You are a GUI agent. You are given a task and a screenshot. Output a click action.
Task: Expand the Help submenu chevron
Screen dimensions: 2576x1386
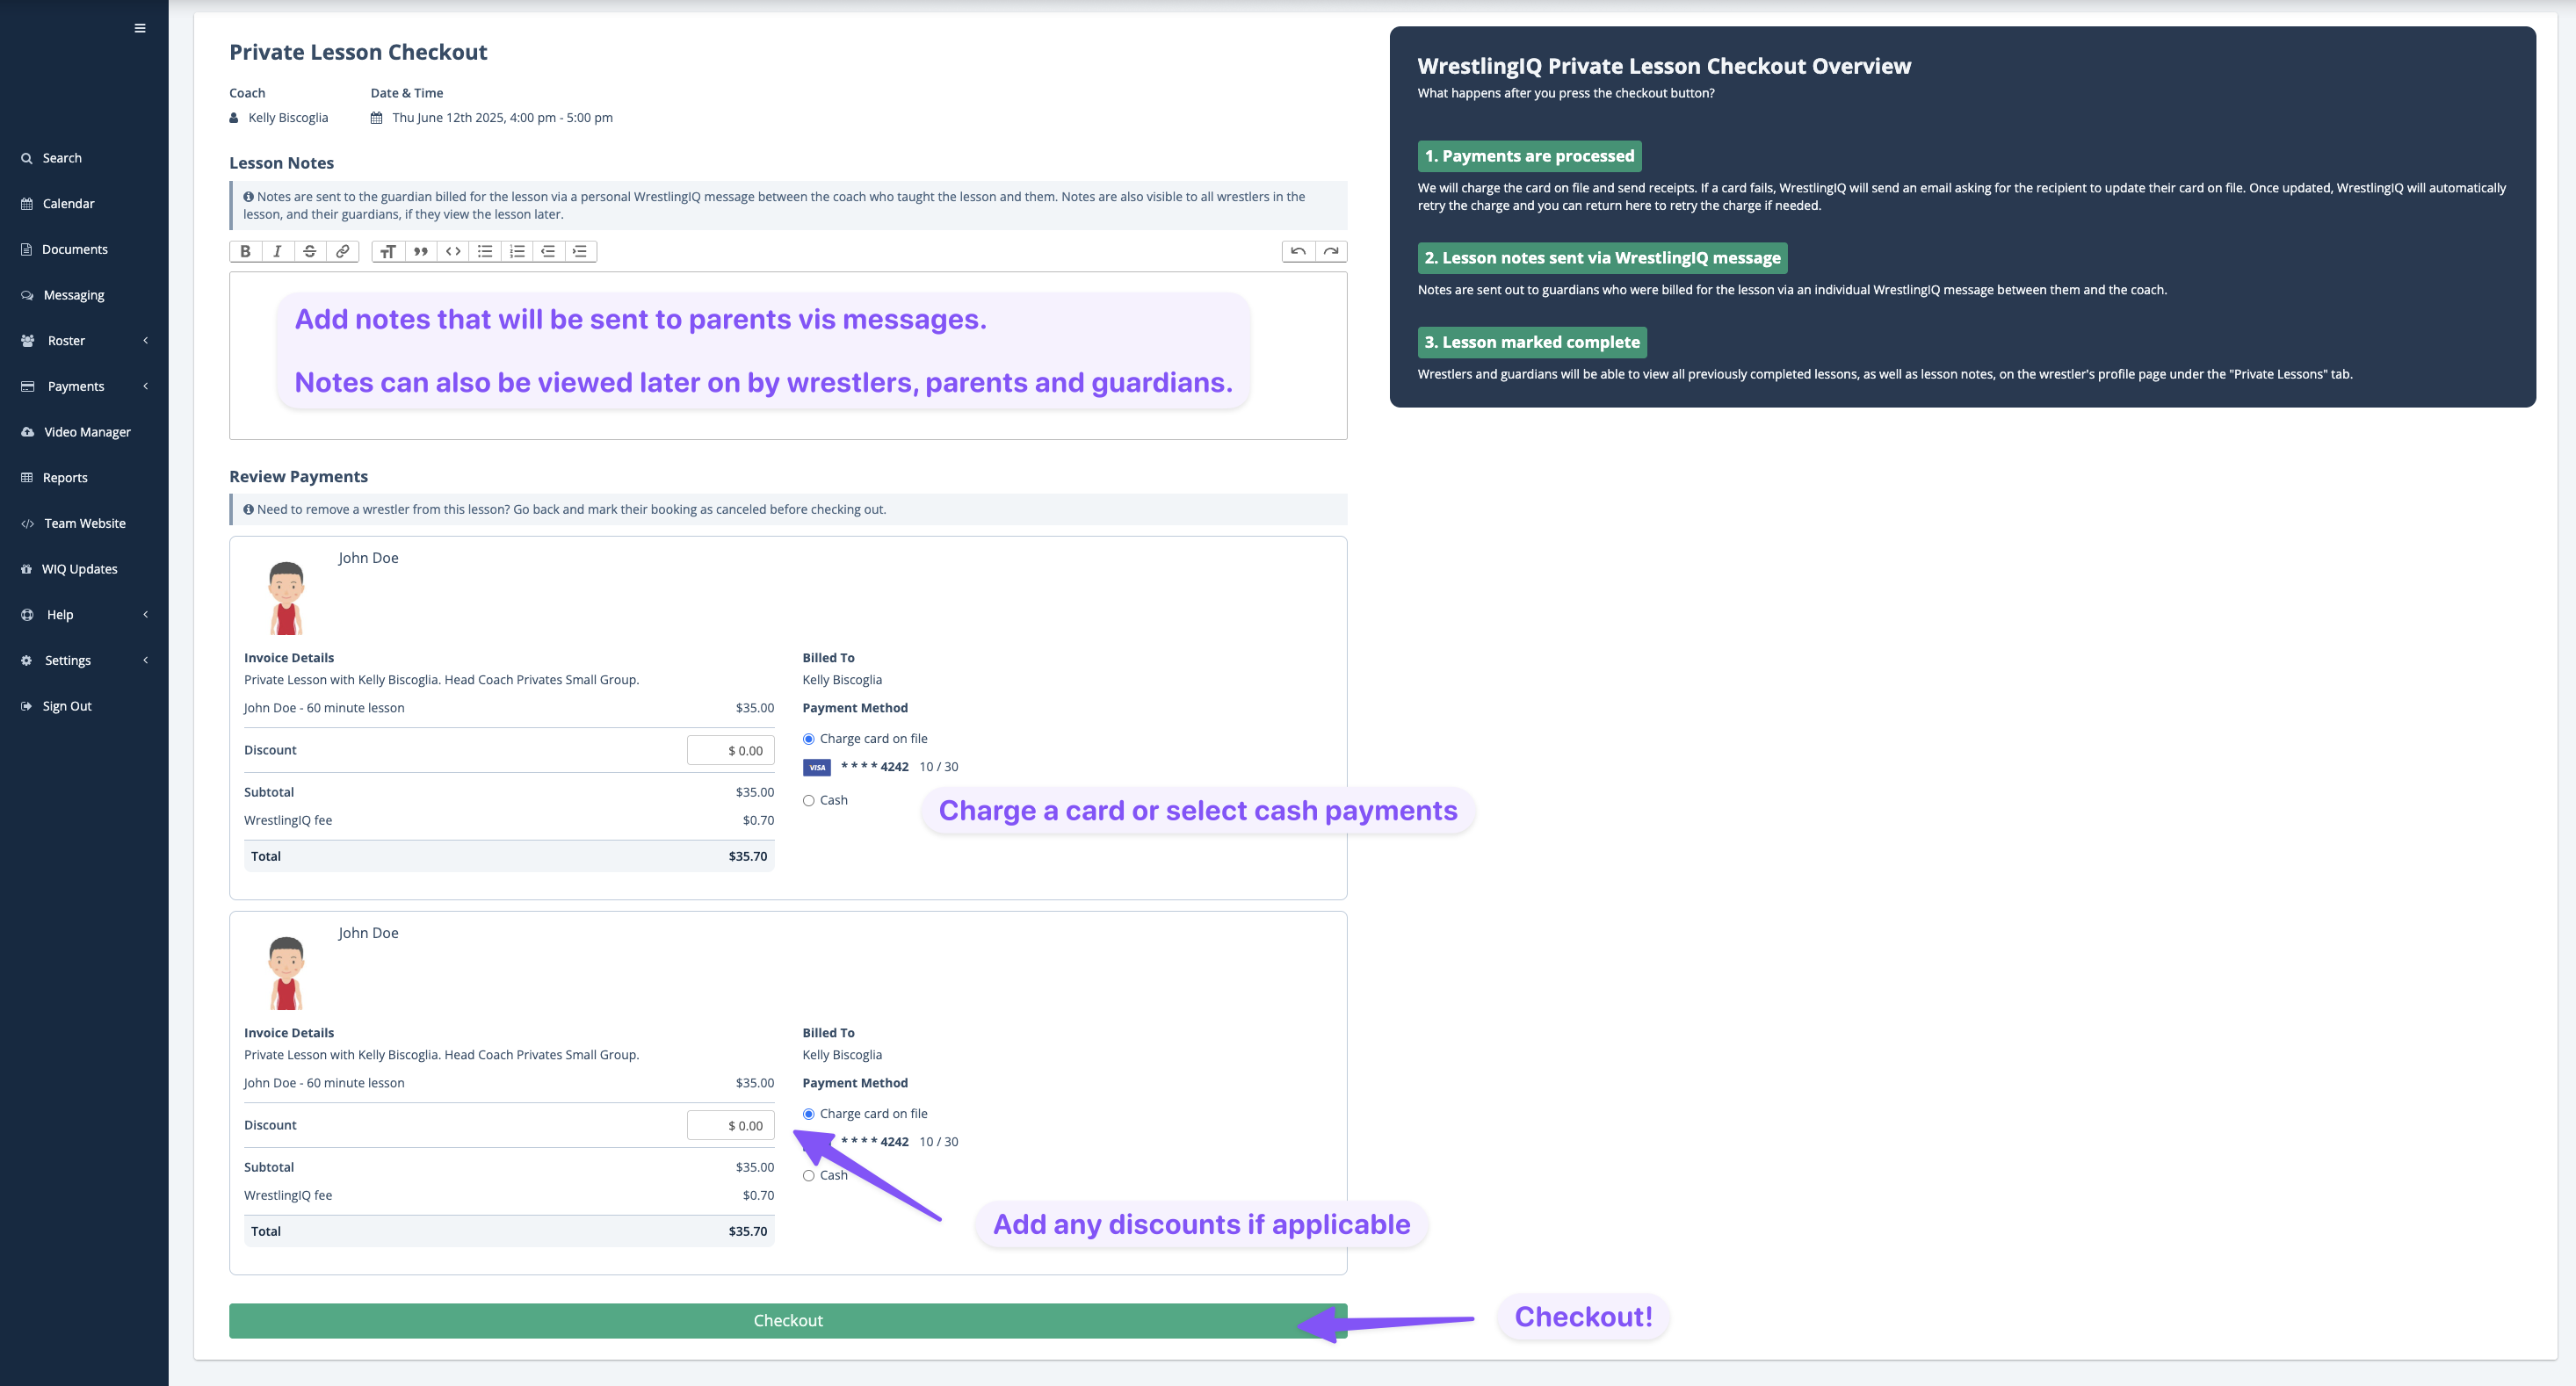point(146,615)
